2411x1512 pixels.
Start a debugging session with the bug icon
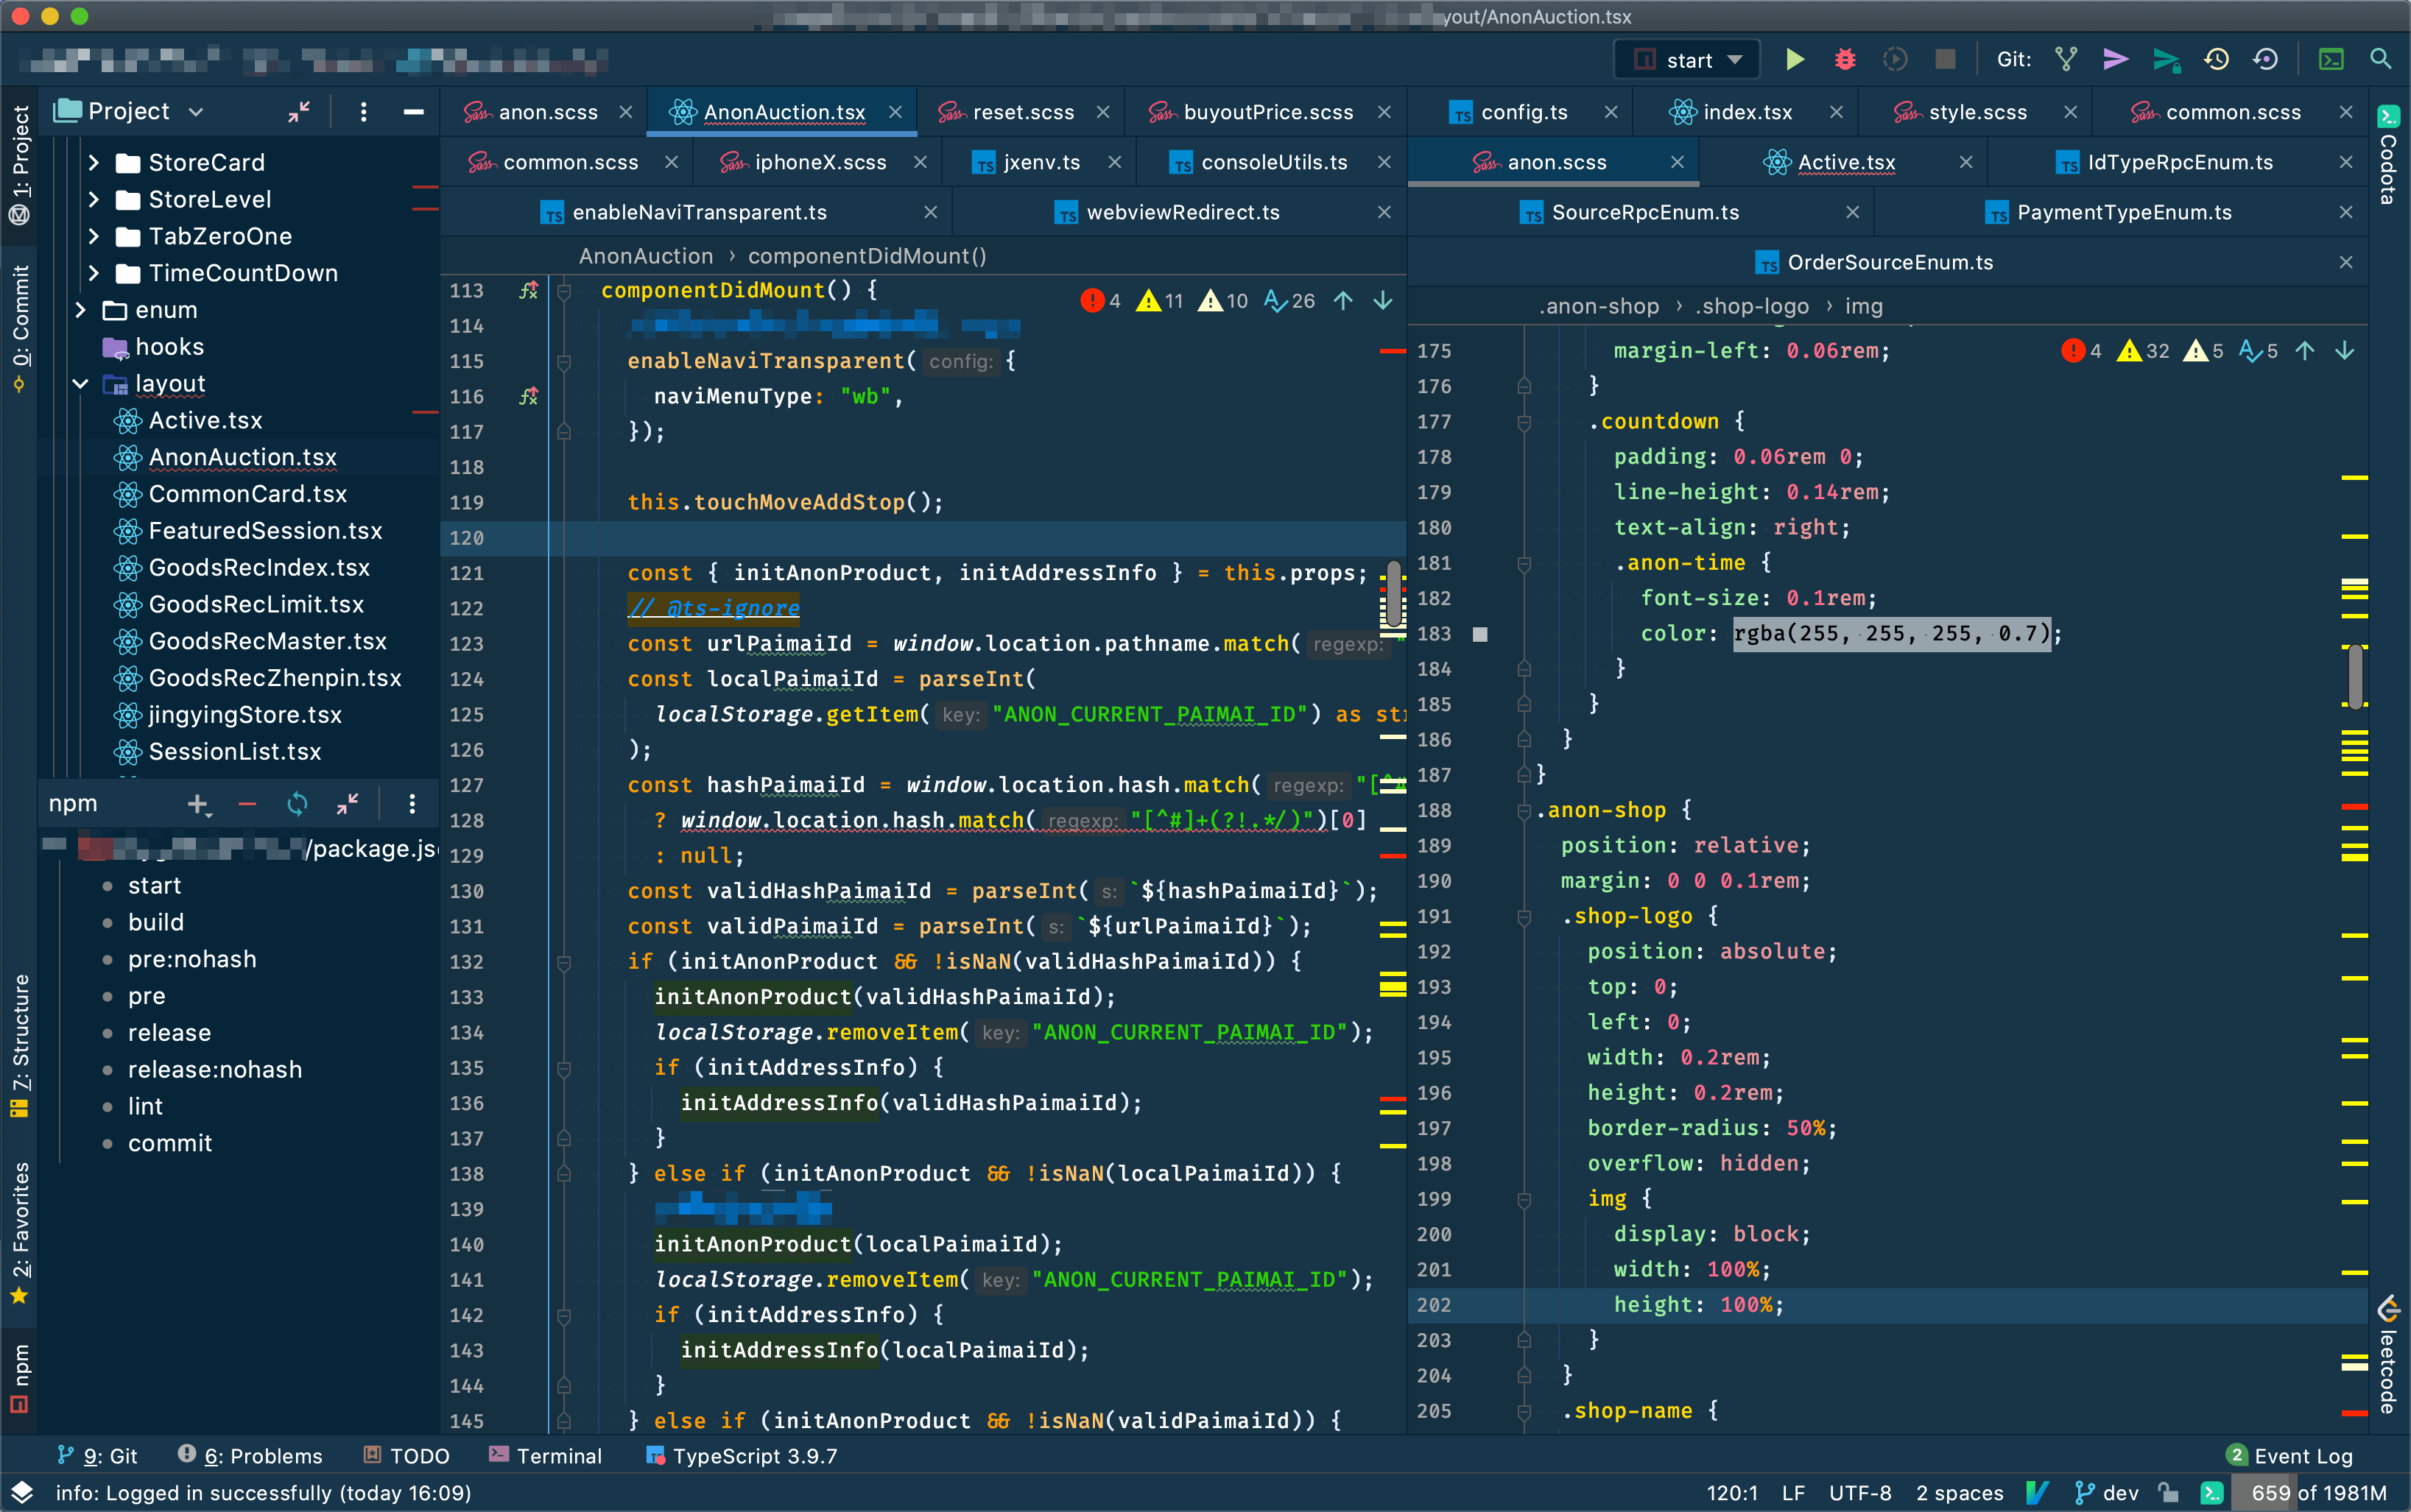point(1844,59)
